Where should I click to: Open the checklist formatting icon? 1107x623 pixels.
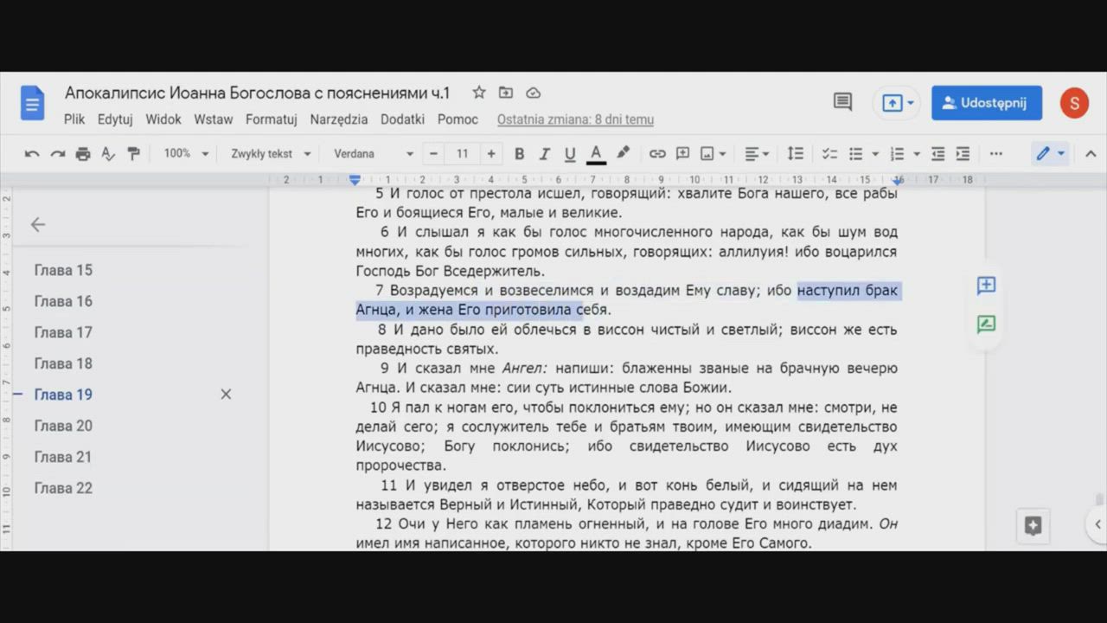pos(829,154)
